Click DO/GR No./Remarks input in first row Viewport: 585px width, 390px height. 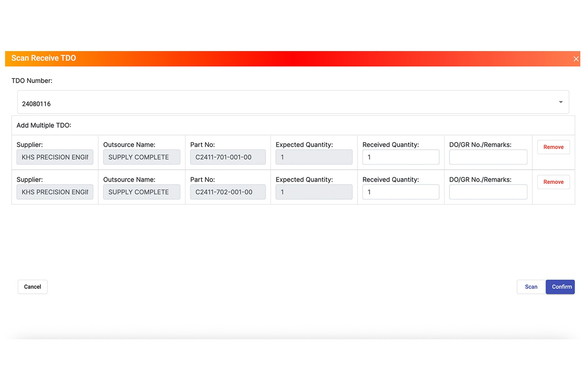pos(488,157)
